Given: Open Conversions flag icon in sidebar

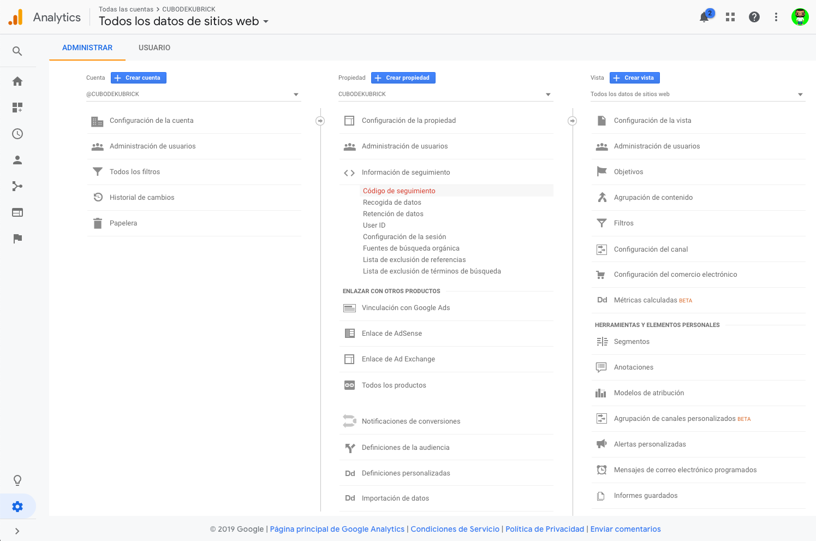Looking at the screenshot, I should (17, 239).
